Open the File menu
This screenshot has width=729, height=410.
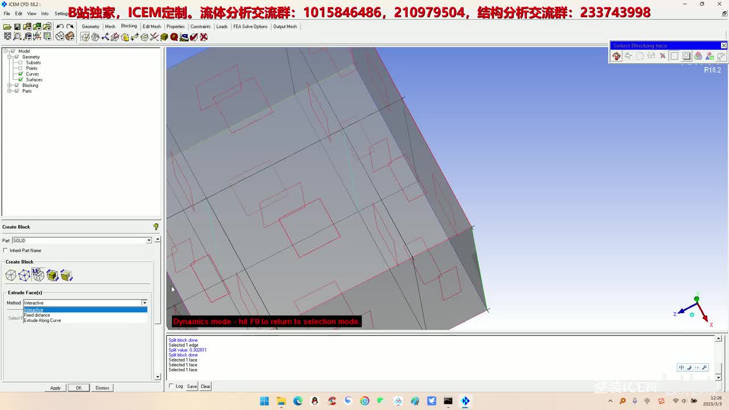click(x=7, y=14)
